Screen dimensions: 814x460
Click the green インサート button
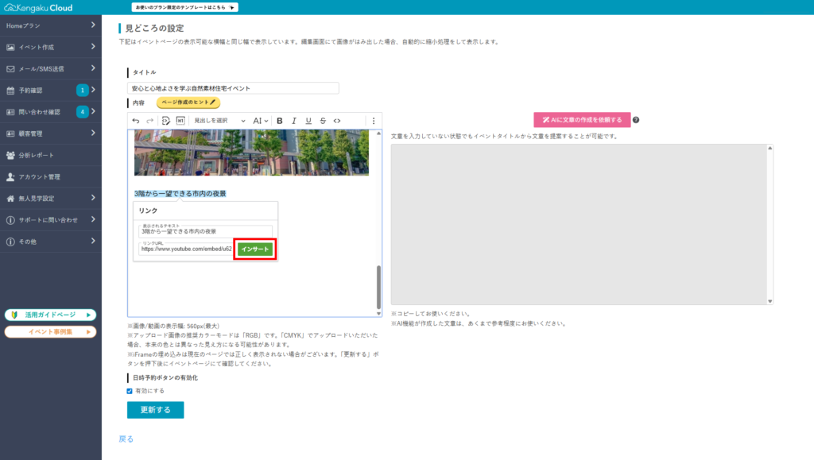(x=255, y=249)
